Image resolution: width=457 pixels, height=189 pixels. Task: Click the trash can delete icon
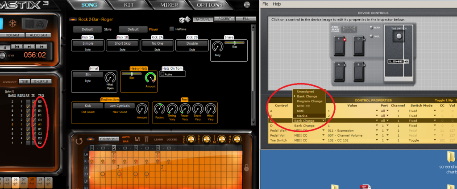pos(146,139)
